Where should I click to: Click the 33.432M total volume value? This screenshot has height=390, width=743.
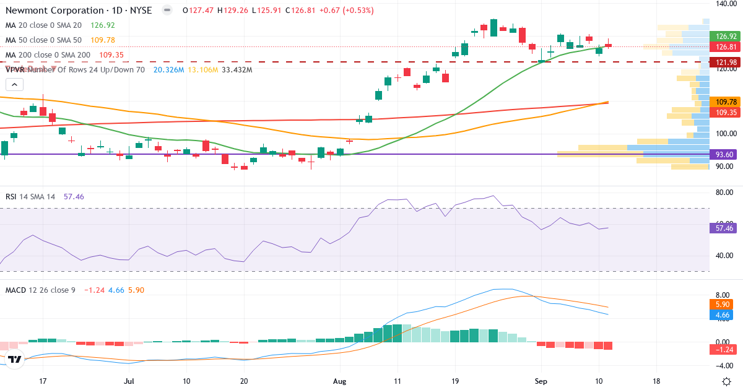tap(237, 69)
